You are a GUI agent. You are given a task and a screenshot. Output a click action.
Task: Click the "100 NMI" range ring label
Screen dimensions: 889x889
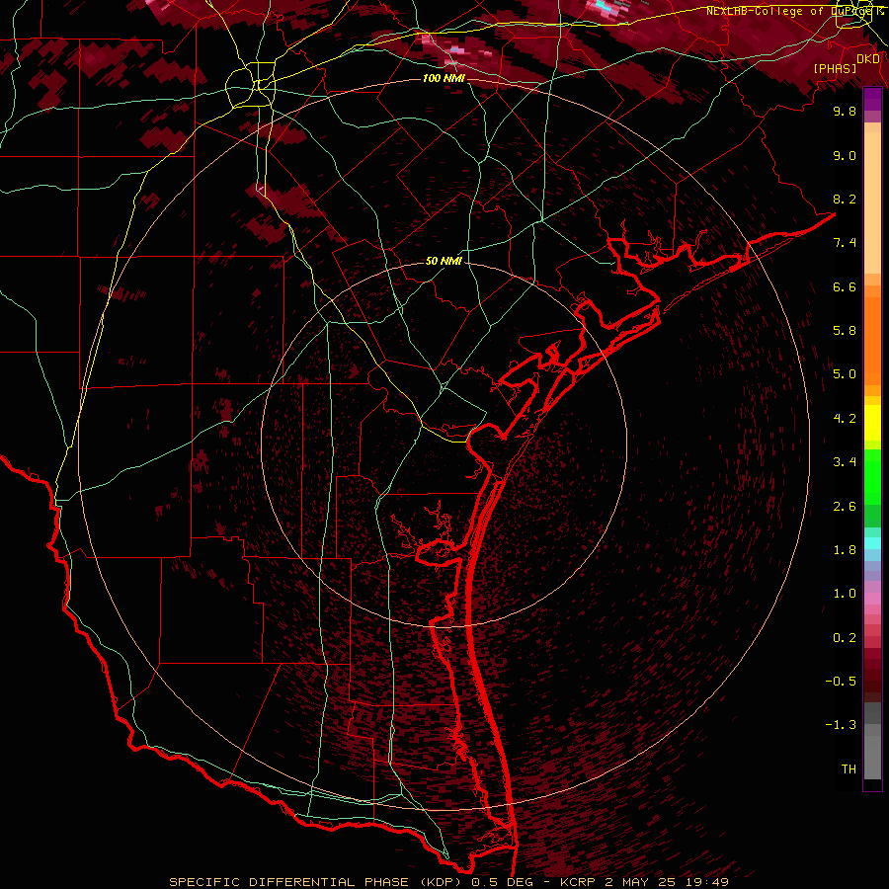(x=444, y=78)
